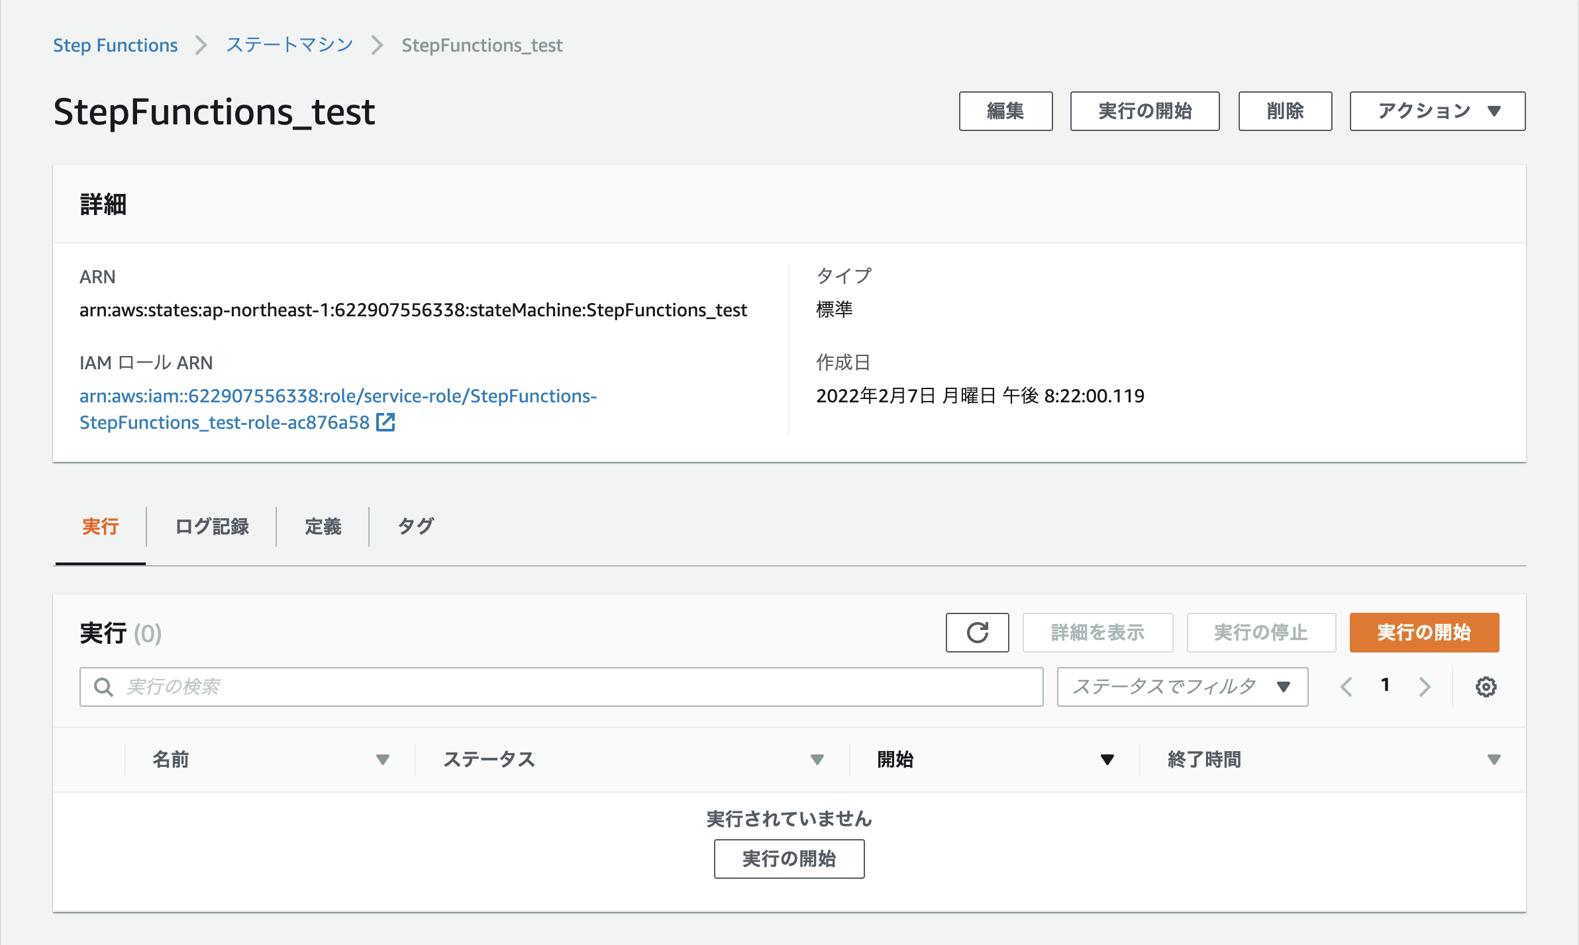Click the 名前 column header label
This screenshot has width=1579, height=945.
[x=171, y=760]
